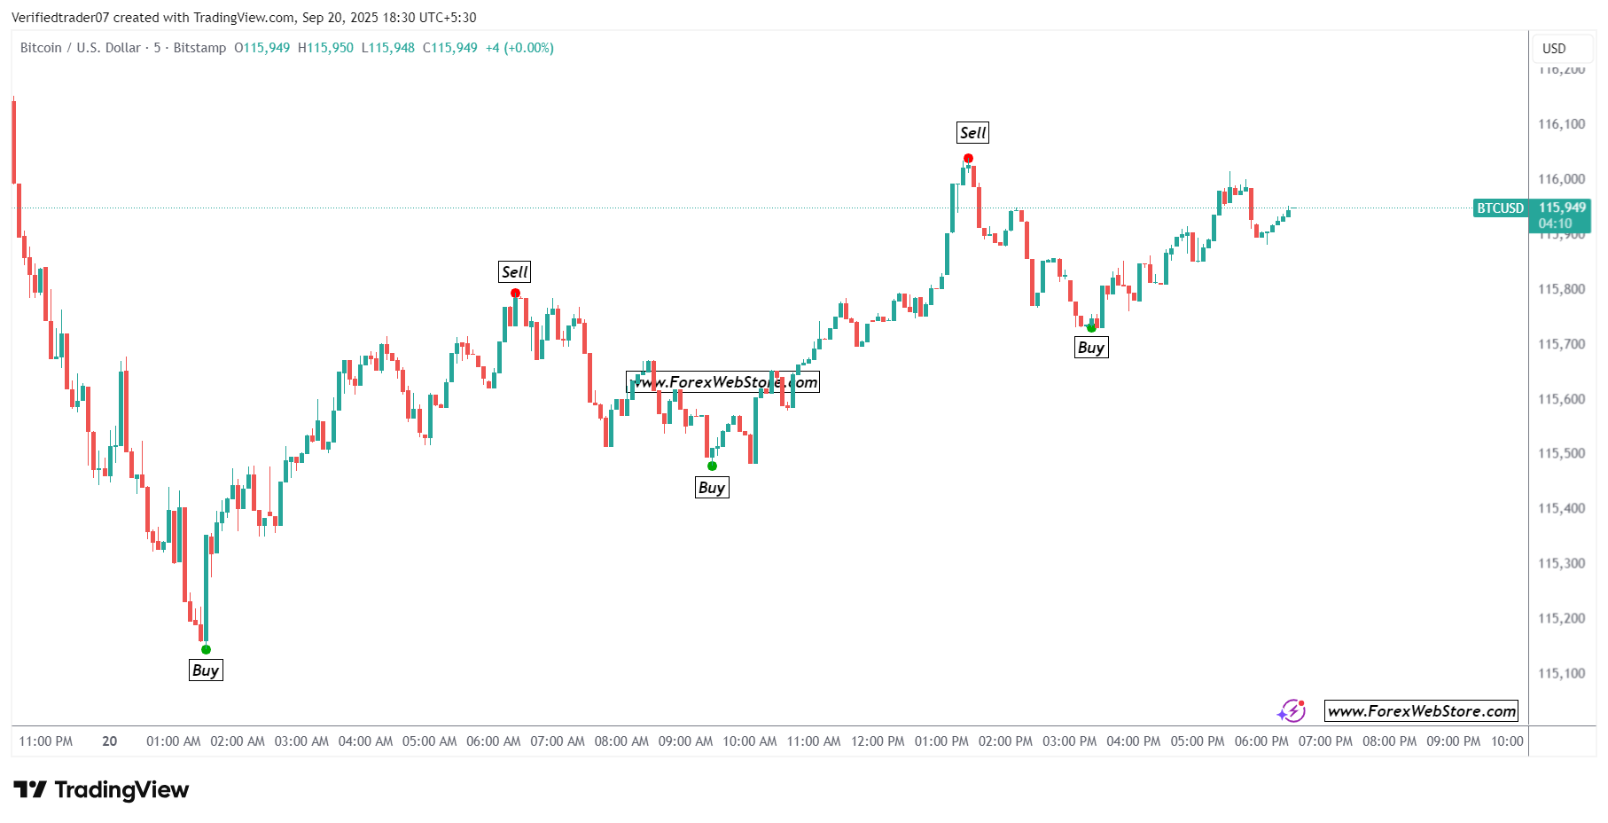Select the Sell label above the highest peak
Screen dimensions: 1608x823
click(972, 133)
